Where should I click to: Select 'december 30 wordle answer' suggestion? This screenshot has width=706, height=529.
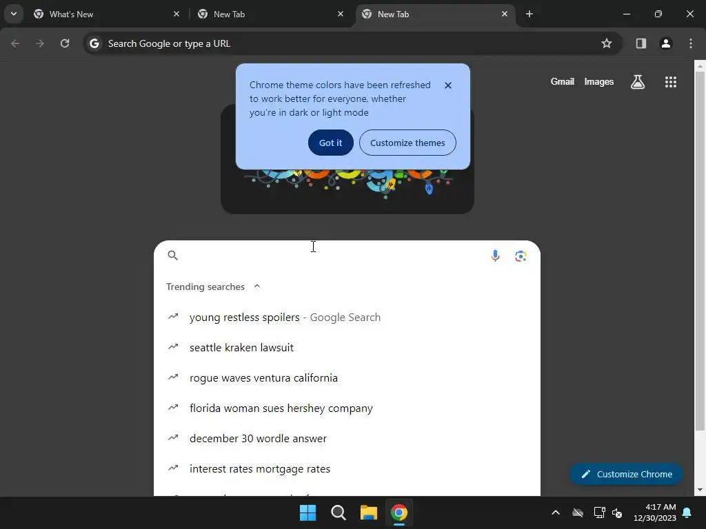click(x=347, y=438)
